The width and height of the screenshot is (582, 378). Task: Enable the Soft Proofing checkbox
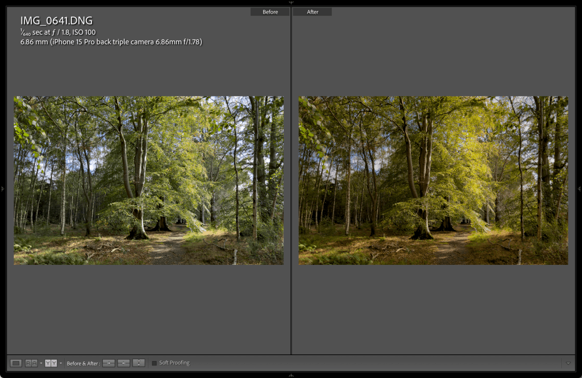154,363
